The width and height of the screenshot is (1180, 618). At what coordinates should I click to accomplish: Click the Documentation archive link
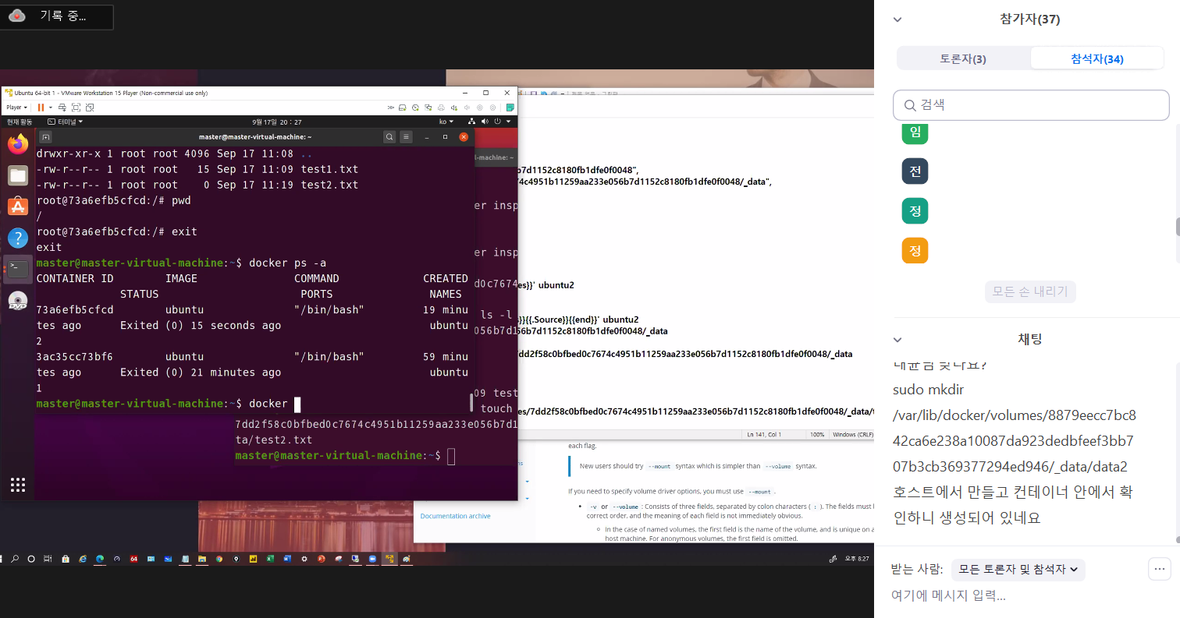456,516
